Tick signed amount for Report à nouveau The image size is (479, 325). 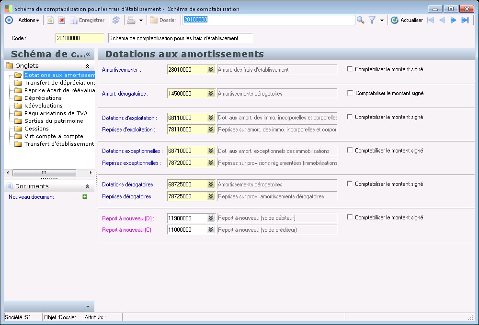pos(350,217)
